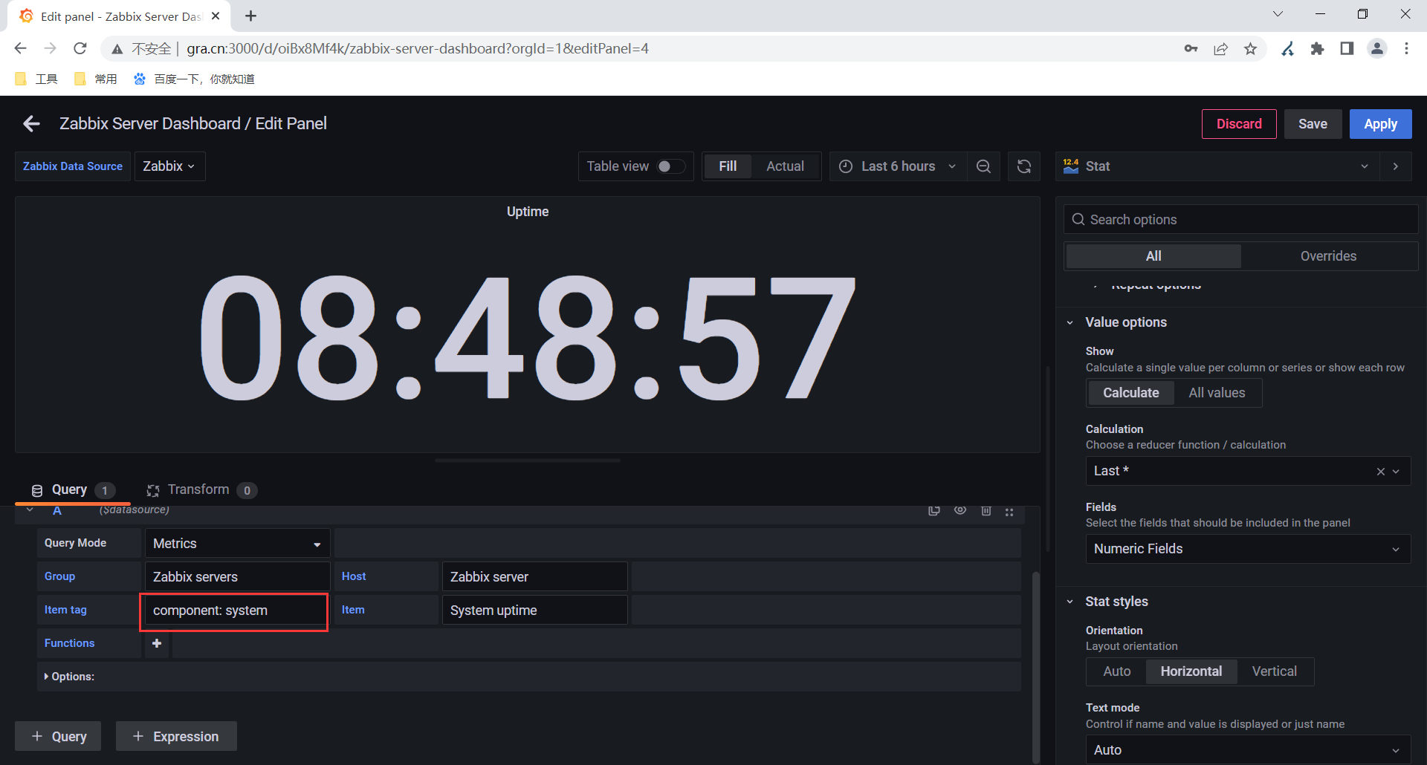Toggle the Table view switch
The height and width of the screenshot is (765, 1427).
click(671, 166)
